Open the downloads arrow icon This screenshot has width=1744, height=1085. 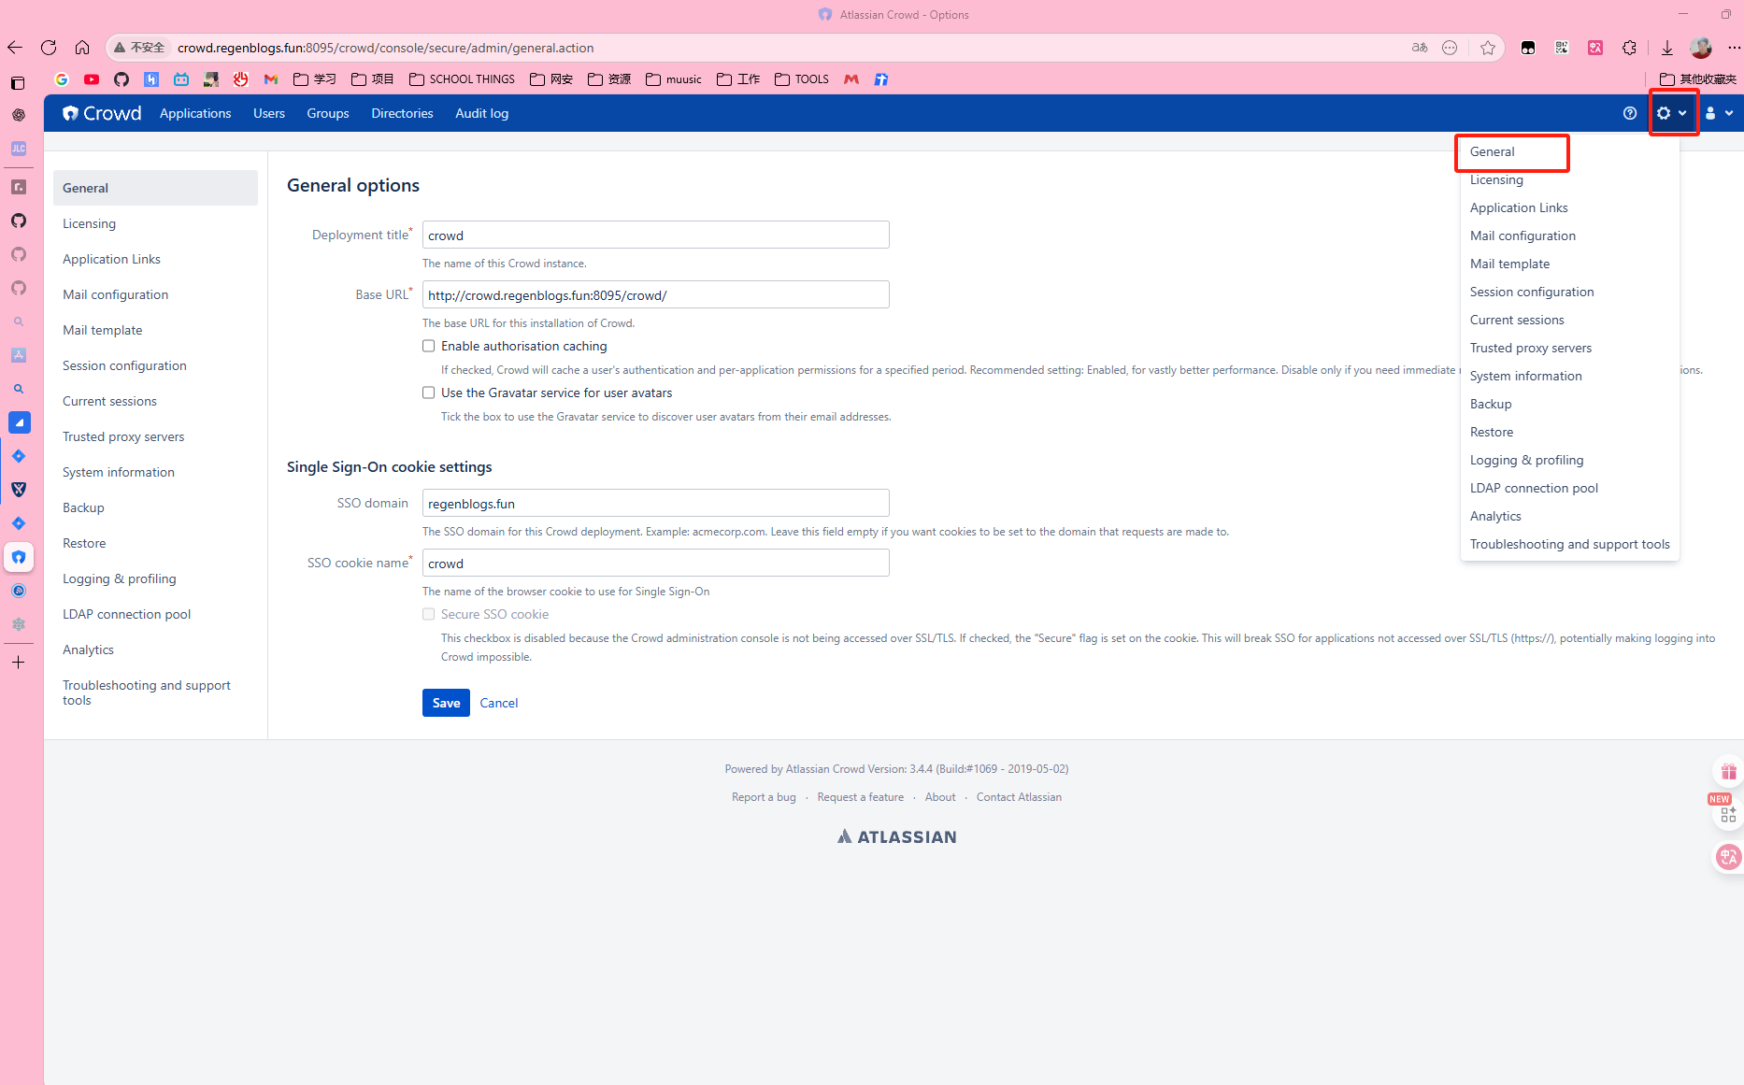click(1667, 48)
